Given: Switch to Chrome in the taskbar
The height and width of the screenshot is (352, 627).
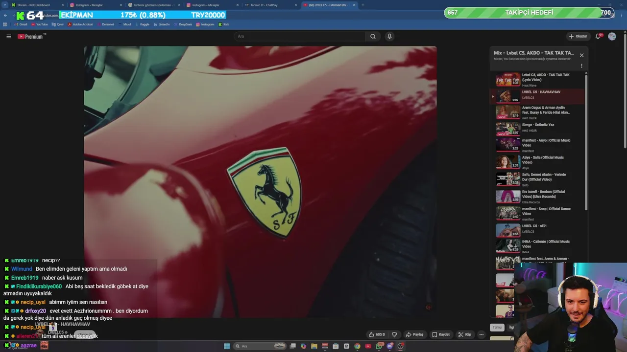Looking at the screenshot, I should tap(357, 346).
